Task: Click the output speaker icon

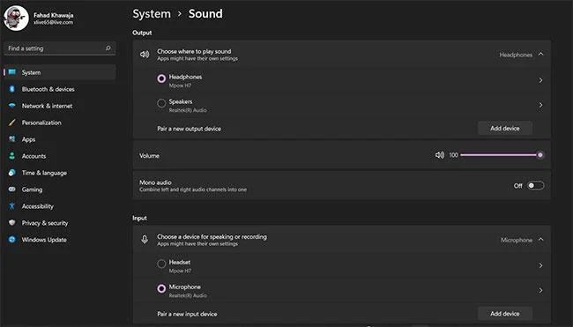Action: [145, 55]
